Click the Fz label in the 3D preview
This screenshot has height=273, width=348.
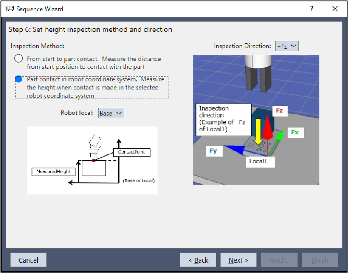click(279, 111)
